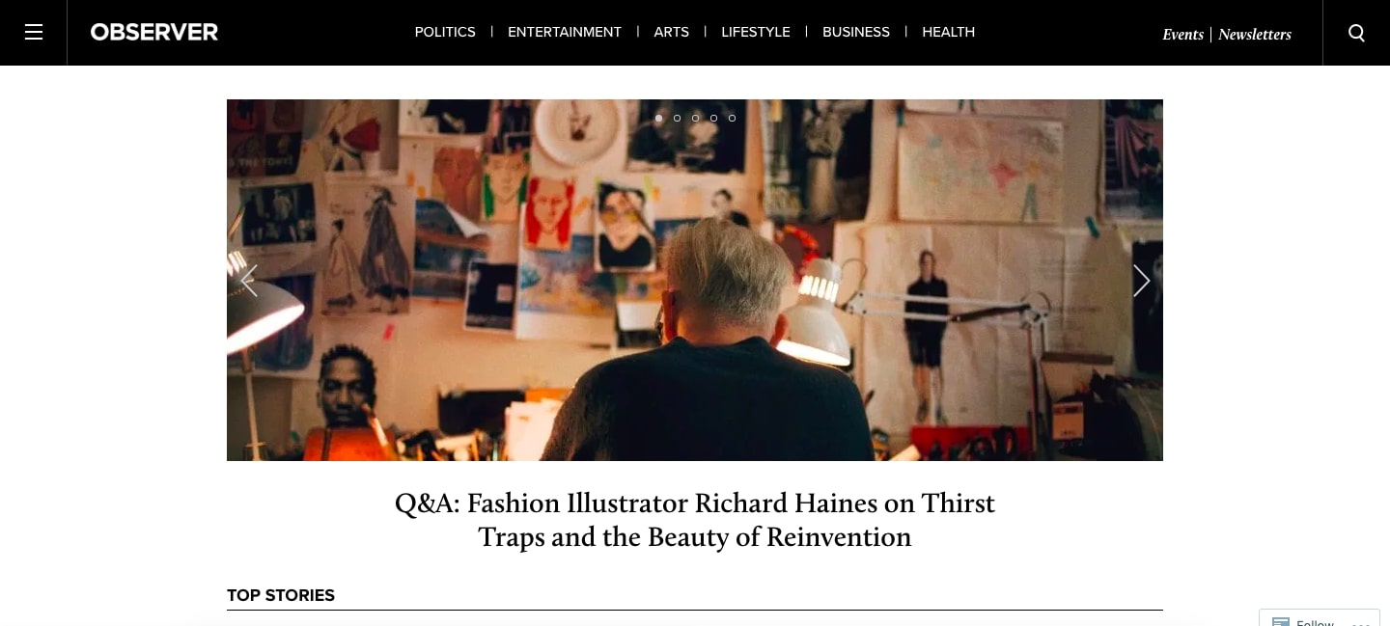Go to the Arts section
The height and width of the screenshot is (626, 1390).
pos(672,32)
